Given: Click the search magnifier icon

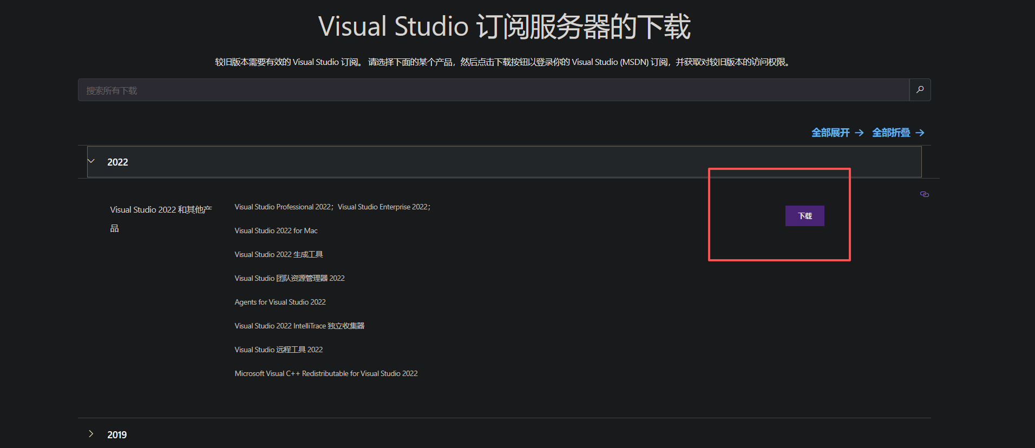Looking at the screenshot, I should pos(920,90).
